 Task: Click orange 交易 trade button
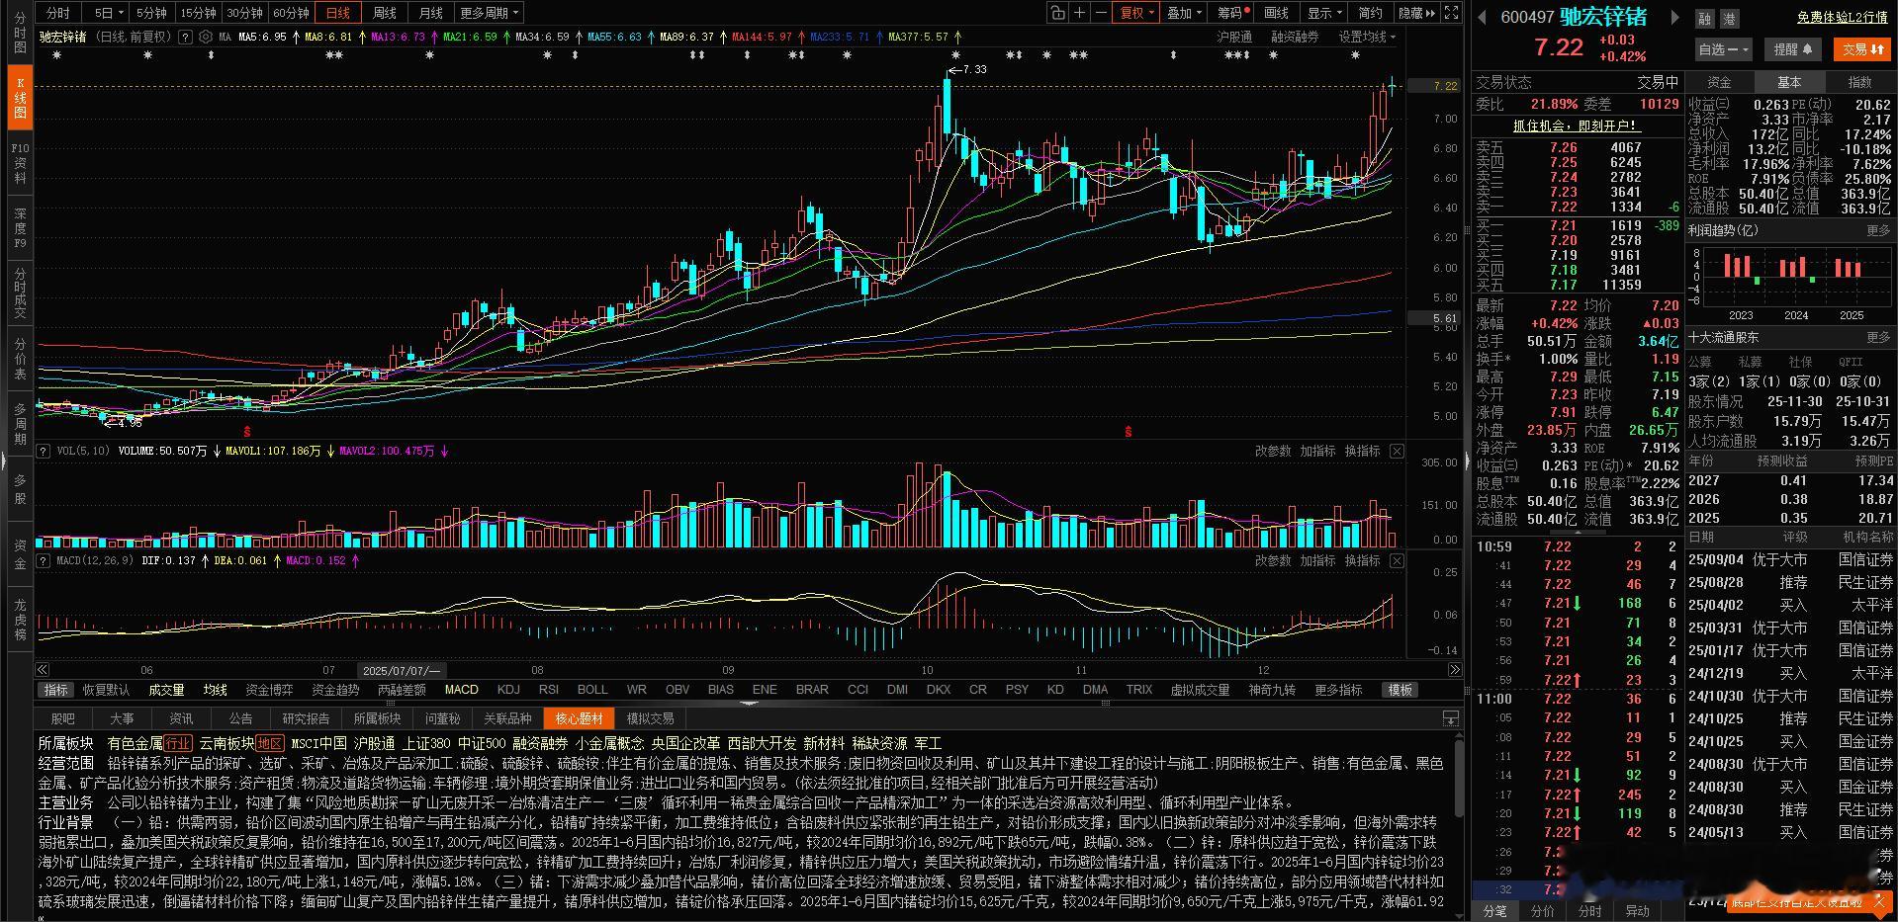(1862, 48)
